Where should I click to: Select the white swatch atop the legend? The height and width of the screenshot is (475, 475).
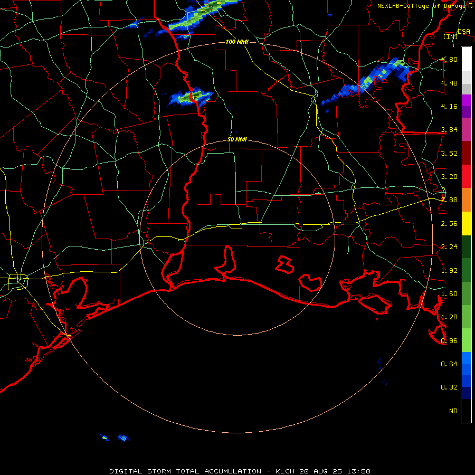coord(466,59)
